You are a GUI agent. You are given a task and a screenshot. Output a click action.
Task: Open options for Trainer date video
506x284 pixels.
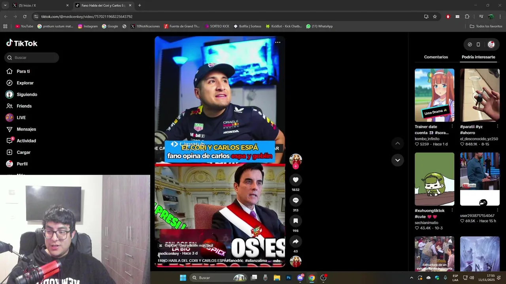point(452,127)
